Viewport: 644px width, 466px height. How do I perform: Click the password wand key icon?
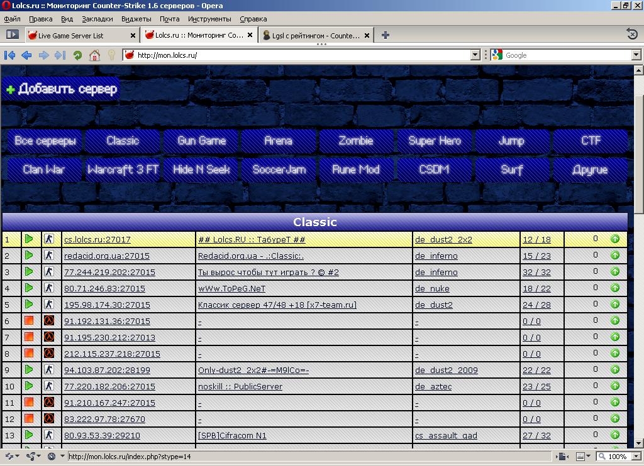(x=111, y=55)
